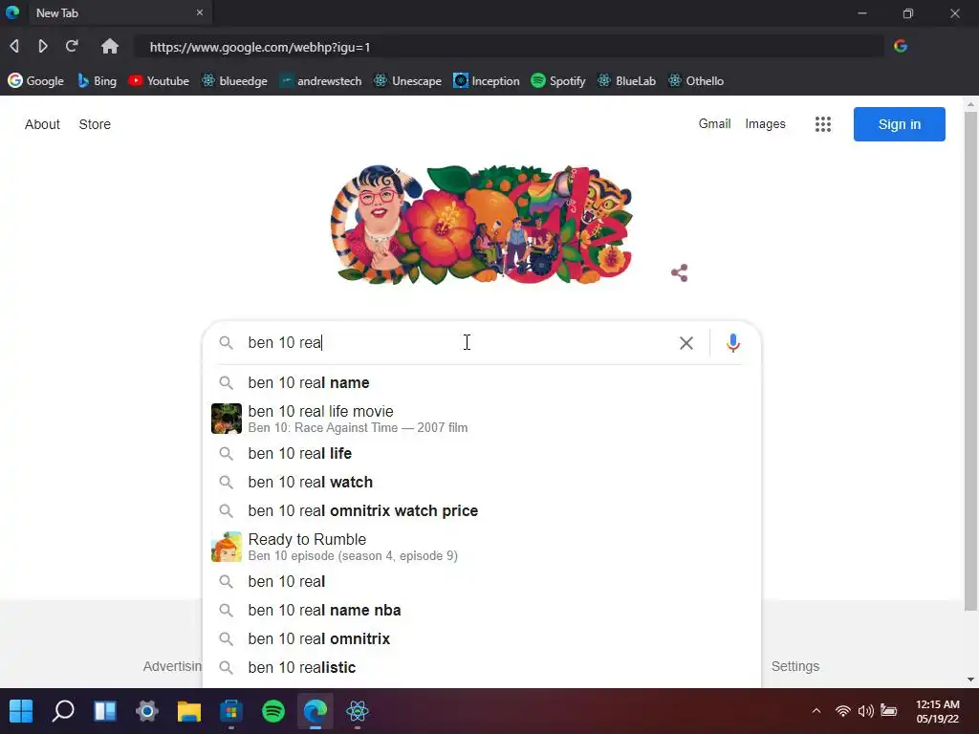Click the Ready to Rumble episode thumbnail

coord(227,547)
